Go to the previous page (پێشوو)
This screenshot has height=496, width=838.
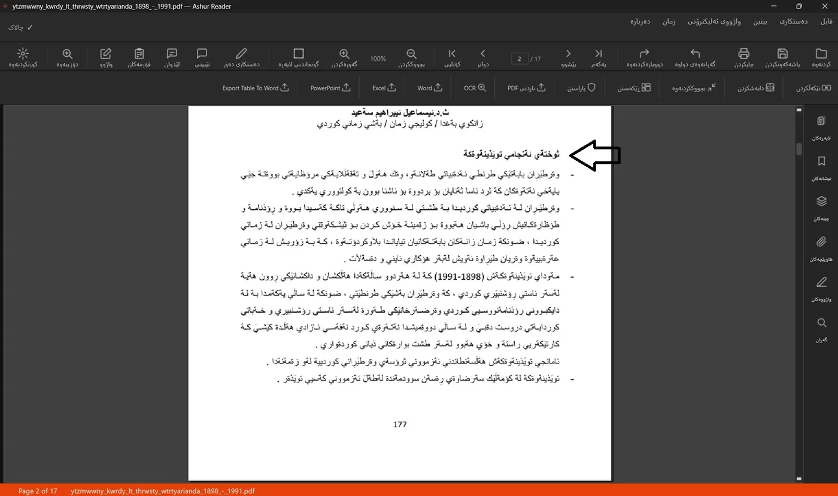coord(568,58)
